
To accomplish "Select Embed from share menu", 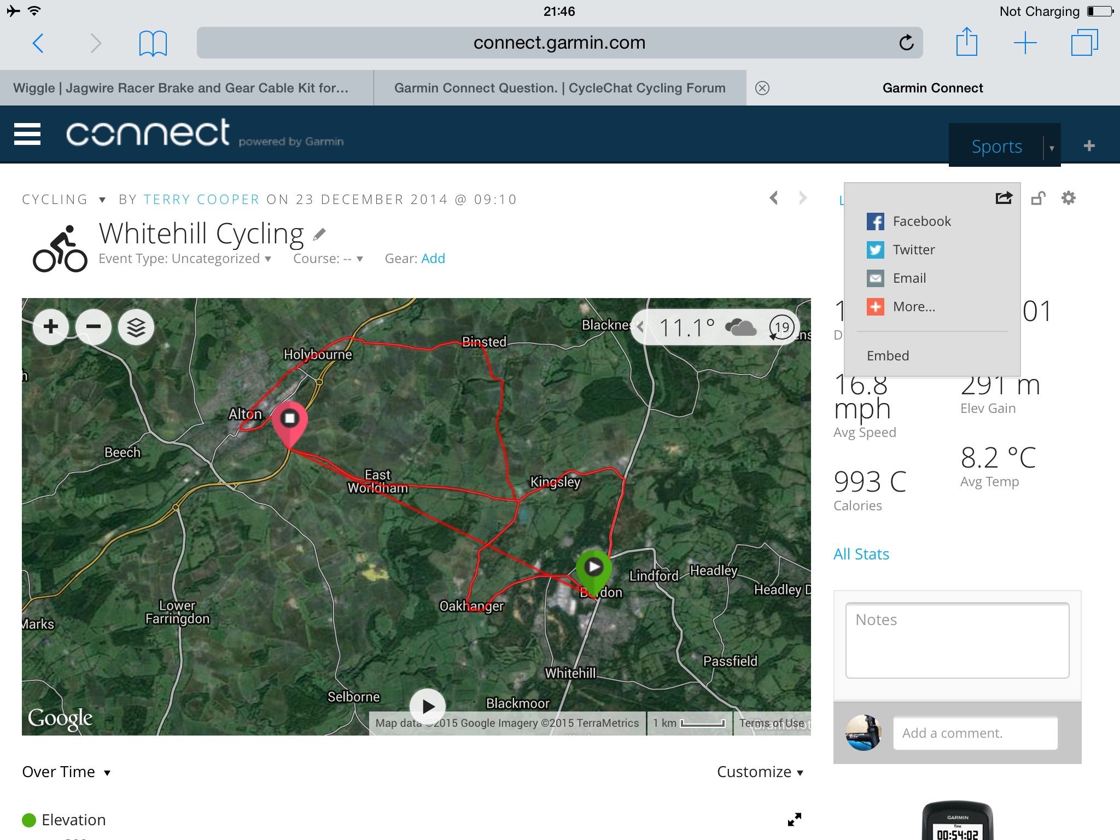I will (x=888, y=355).
